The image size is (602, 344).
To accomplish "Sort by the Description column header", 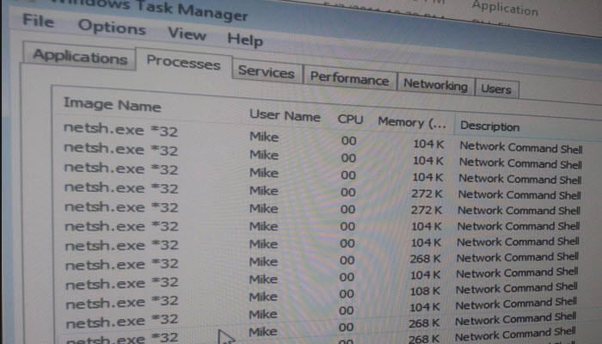I will [x=489, y=126].
